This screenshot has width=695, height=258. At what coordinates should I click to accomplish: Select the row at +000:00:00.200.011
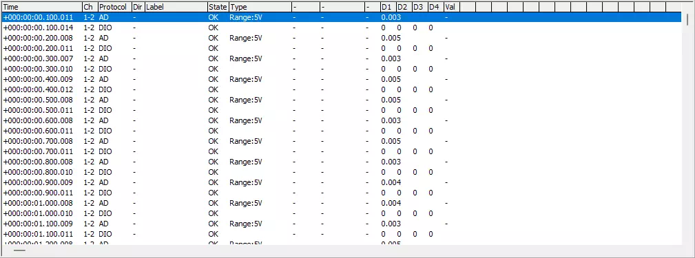tap(341, 48)
